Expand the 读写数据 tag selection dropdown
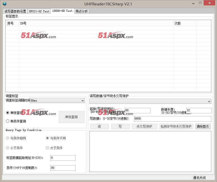 pos(150,102)
